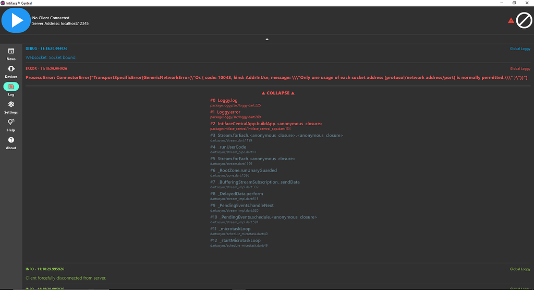The height and width of the screenshot is (290, 534).
Task: Click the Process Error ConnectorError message
Action: point(276,77)
